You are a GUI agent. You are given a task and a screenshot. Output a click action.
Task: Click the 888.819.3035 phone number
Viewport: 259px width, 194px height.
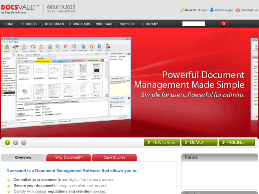point(61,7)
